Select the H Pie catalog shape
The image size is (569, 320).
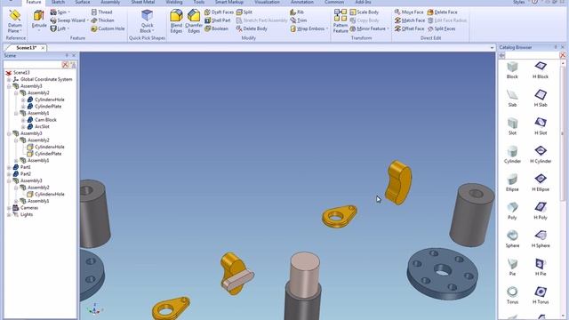541,268
